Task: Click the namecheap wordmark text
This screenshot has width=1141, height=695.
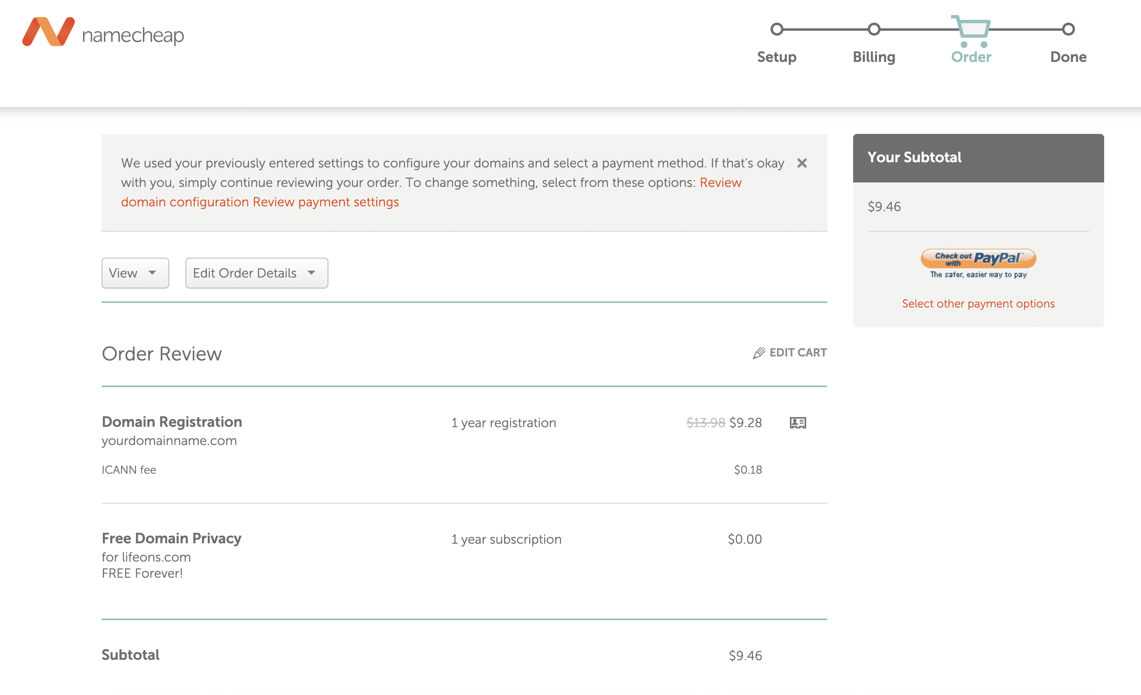Action: tap(133, 35)
